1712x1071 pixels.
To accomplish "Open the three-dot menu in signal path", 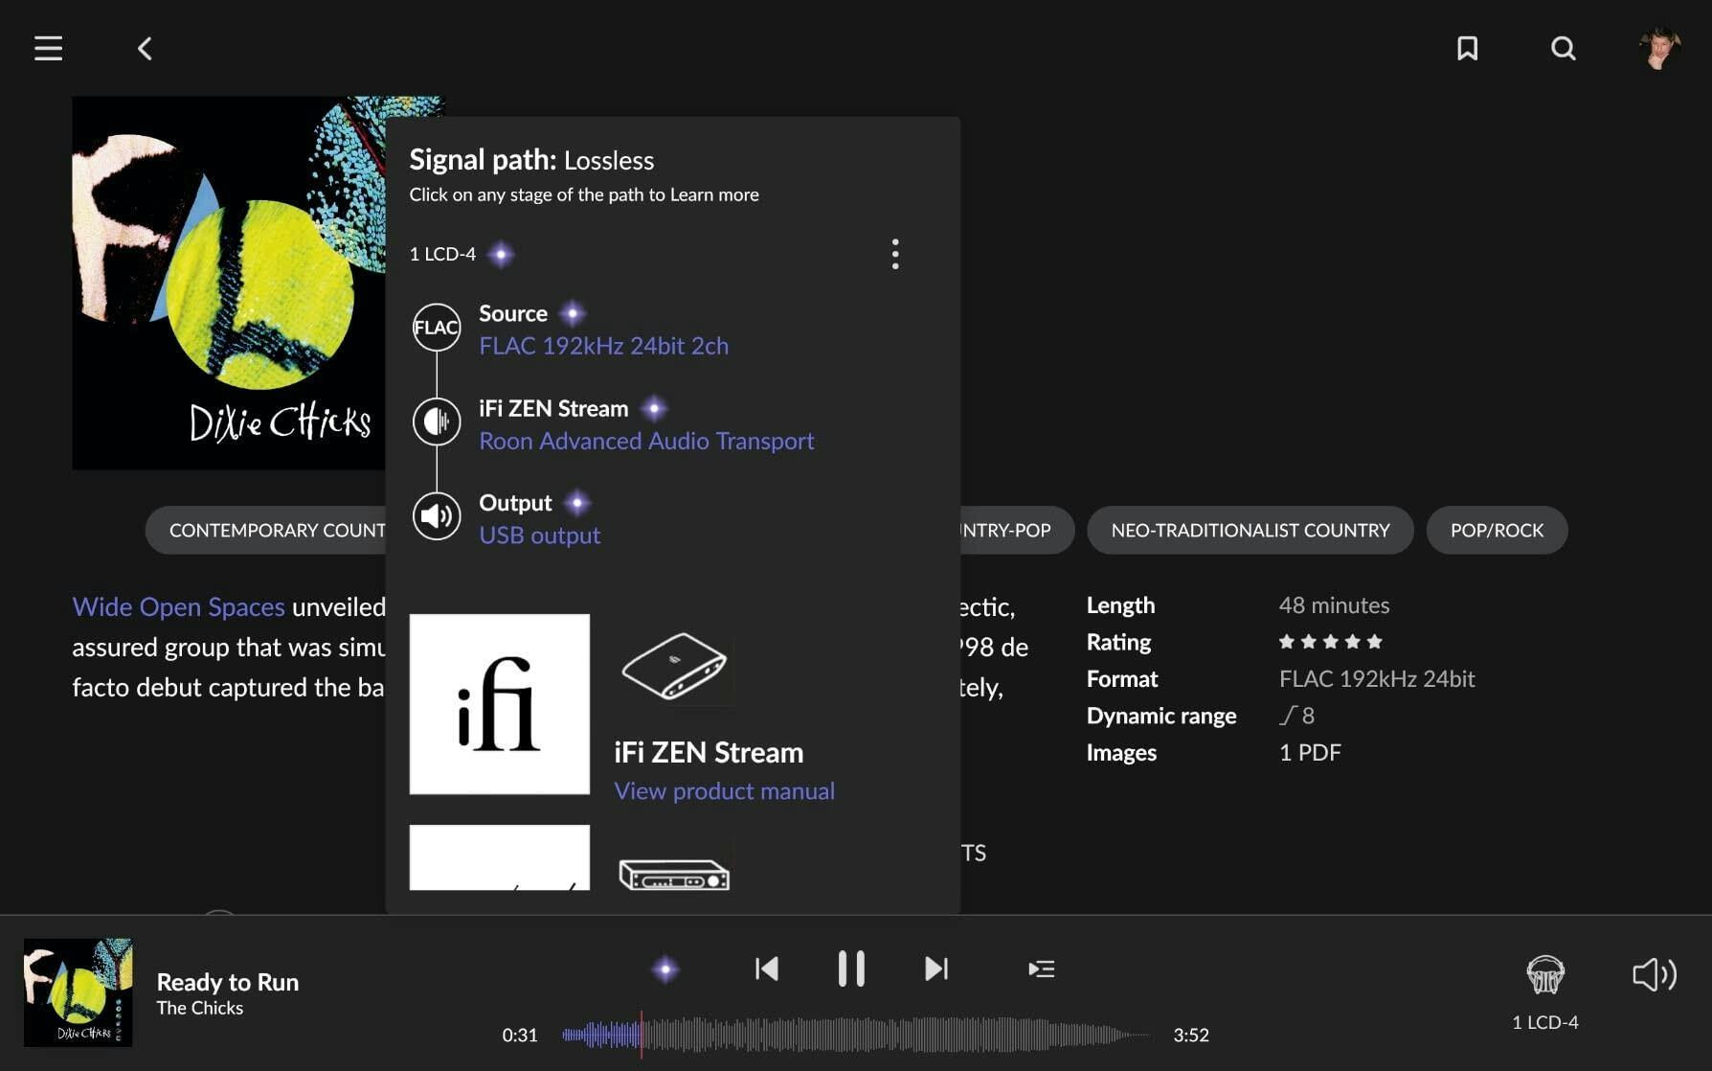I will (895, 254).
